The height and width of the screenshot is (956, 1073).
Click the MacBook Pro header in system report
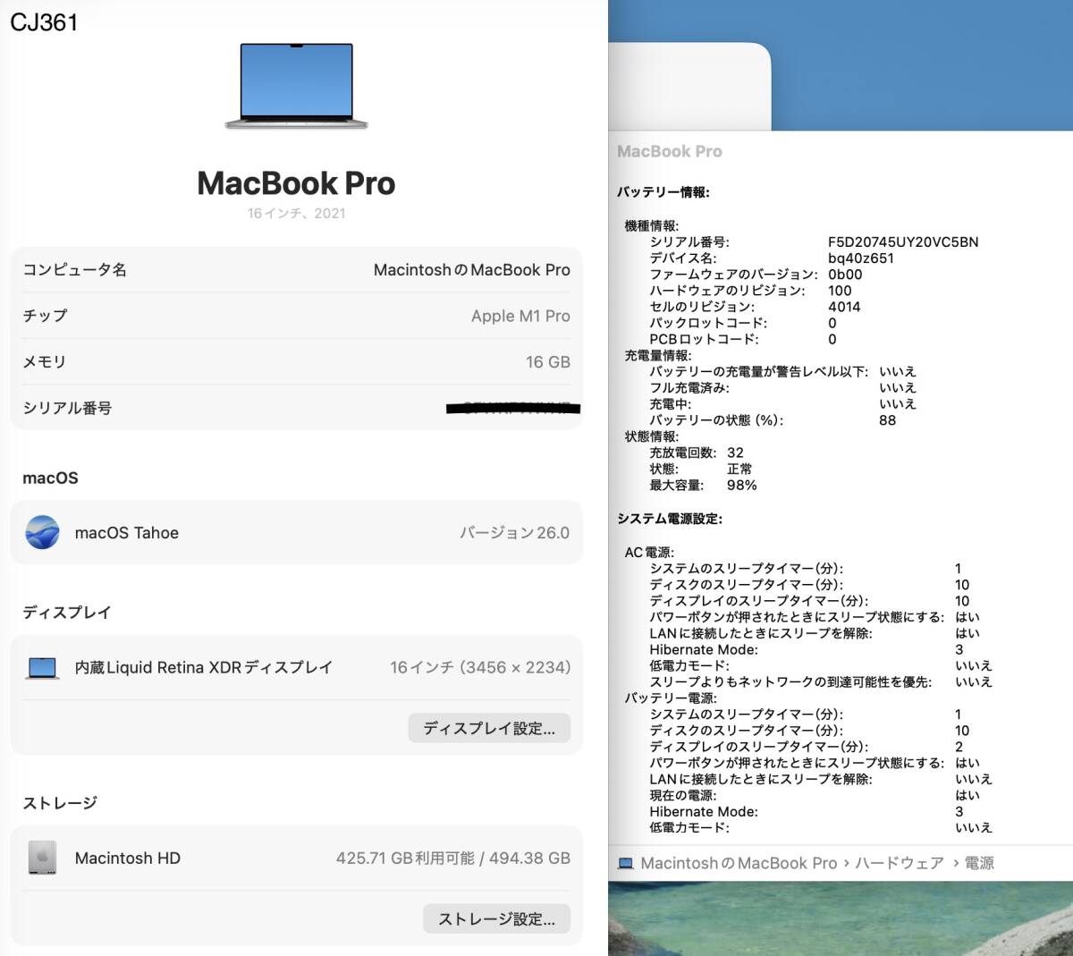coord(670,152)
